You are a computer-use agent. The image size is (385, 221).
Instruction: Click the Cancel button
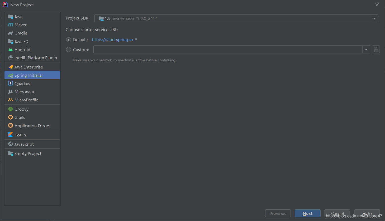(x=337, y=213)
